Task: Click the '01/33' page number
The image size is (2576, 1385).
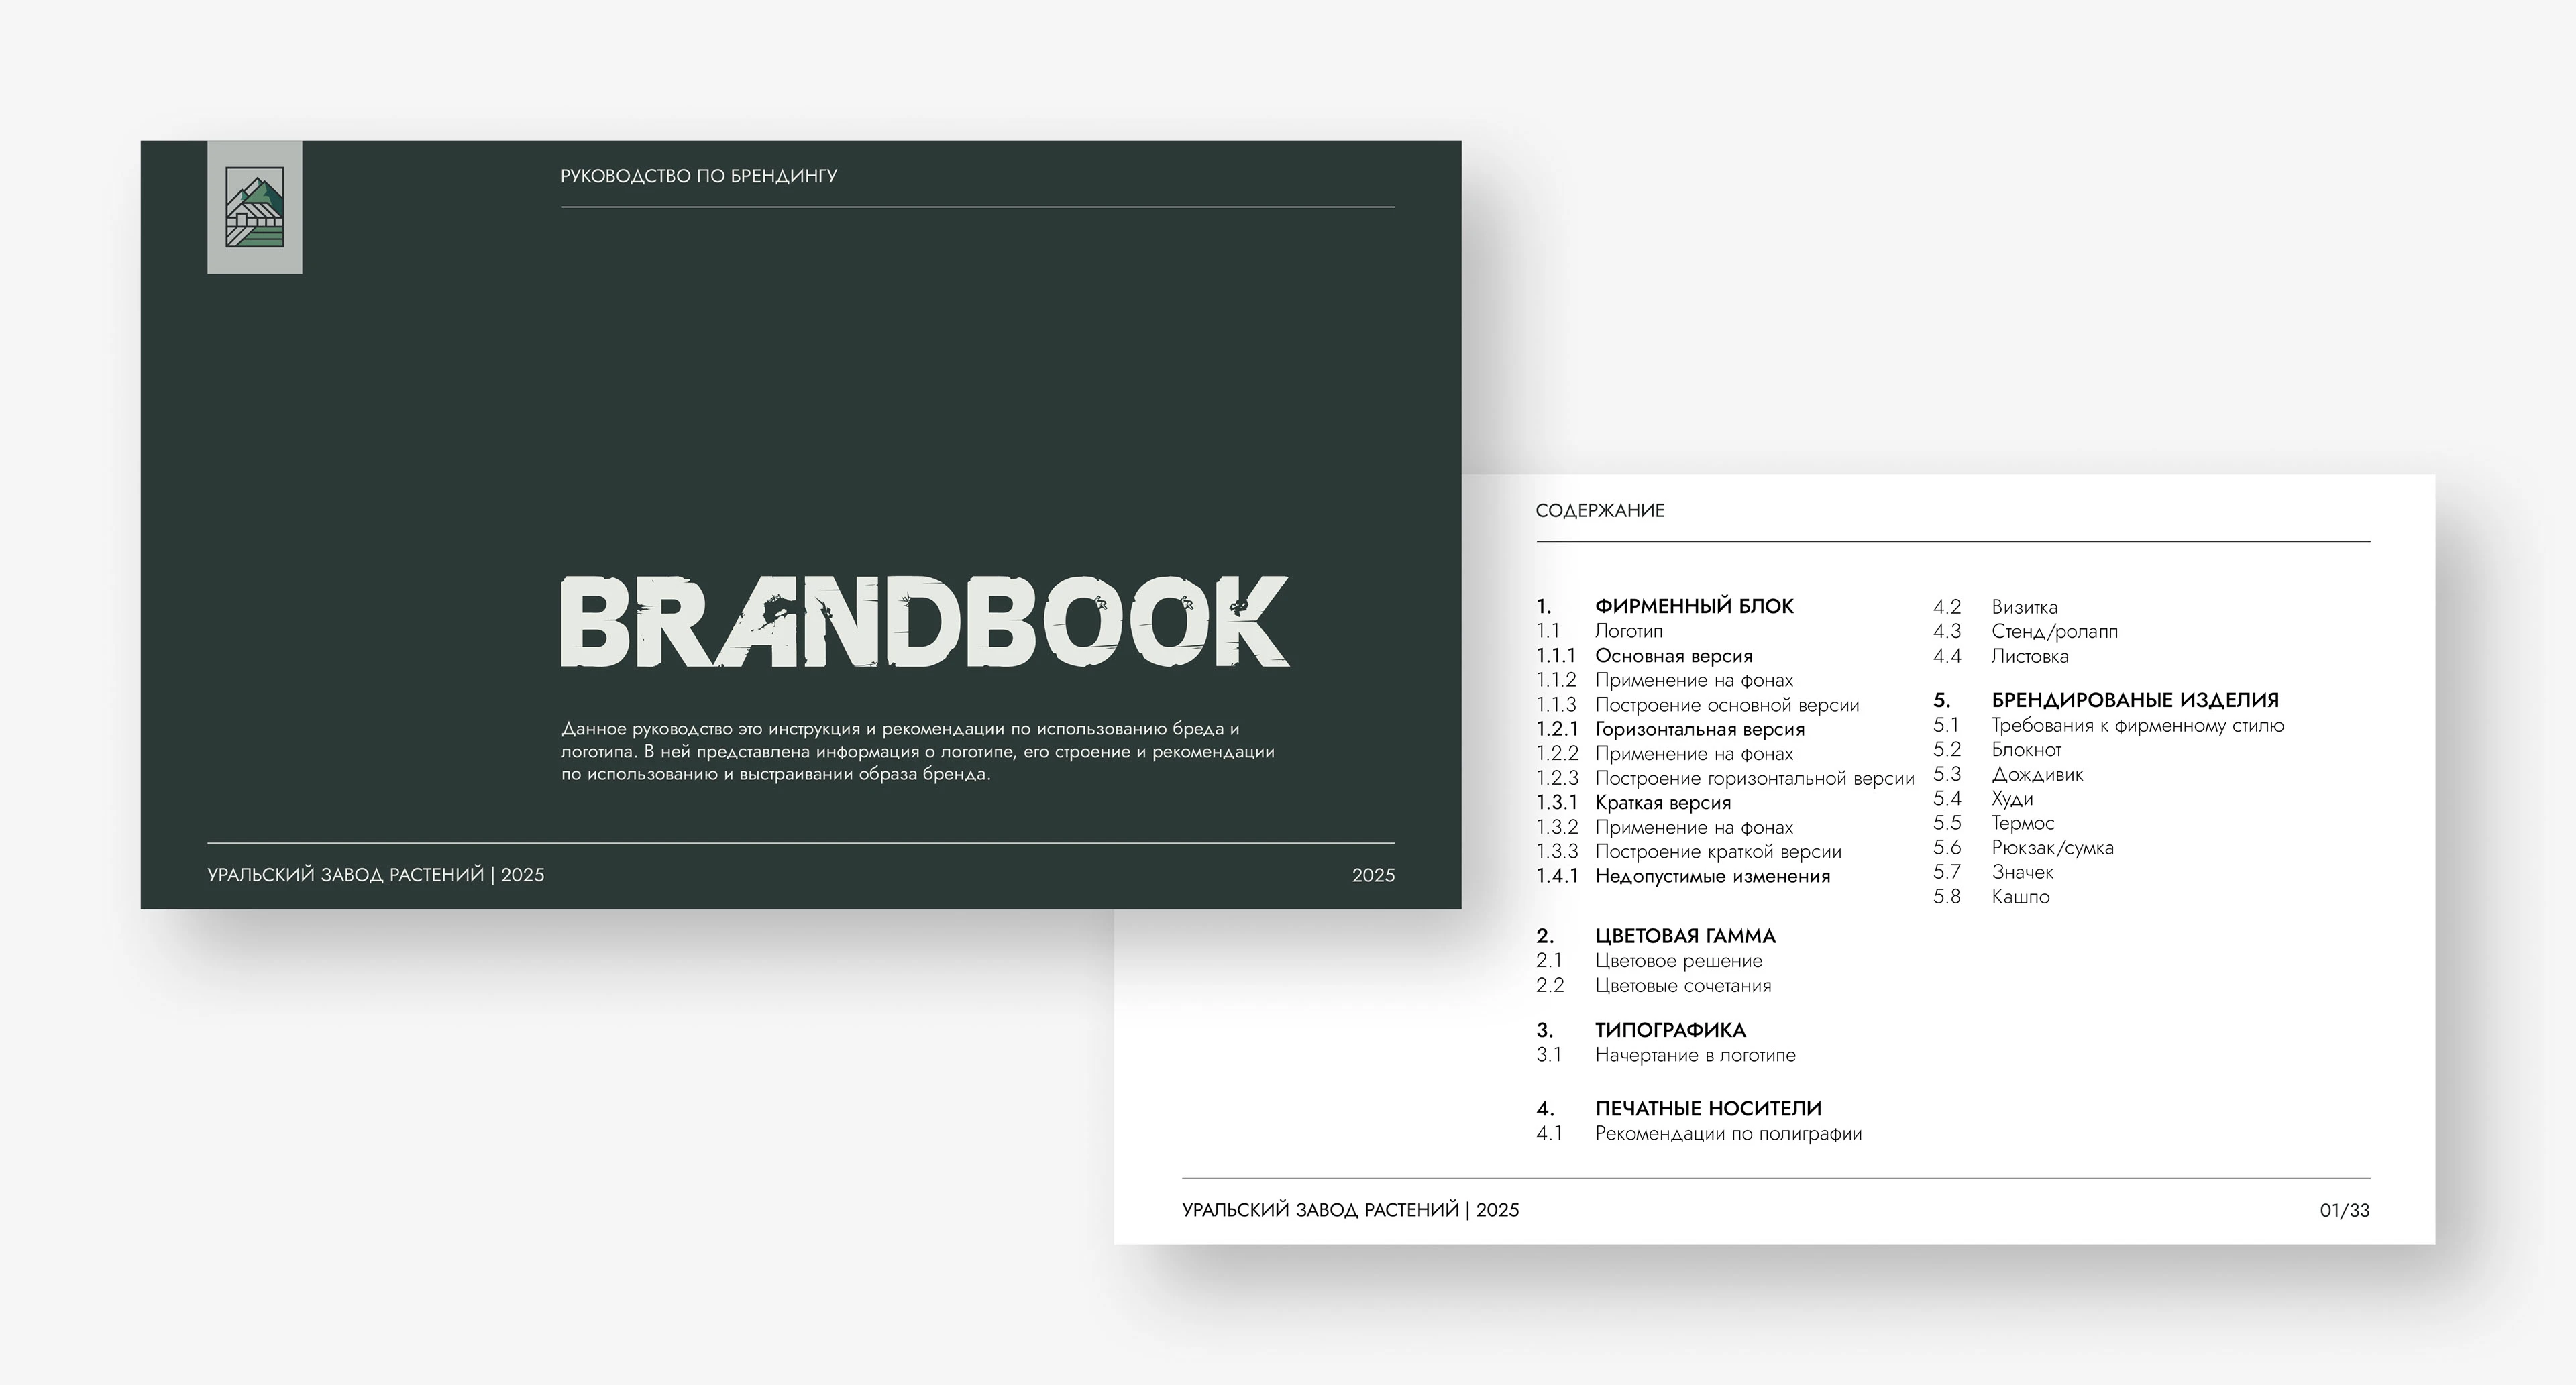Action: (2345, 1210)
